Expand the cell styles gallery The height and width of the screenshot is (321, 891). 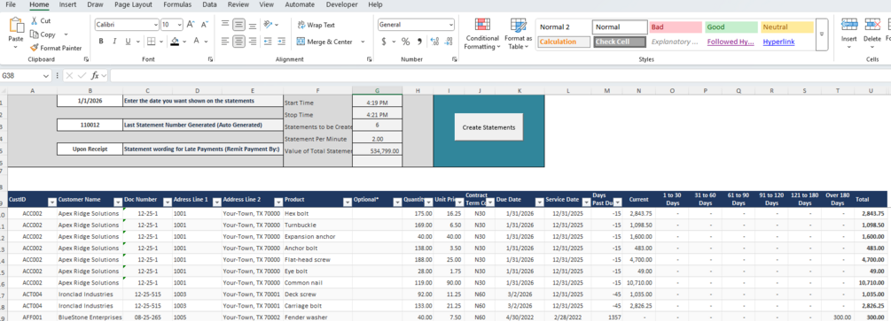pos(821,34)
